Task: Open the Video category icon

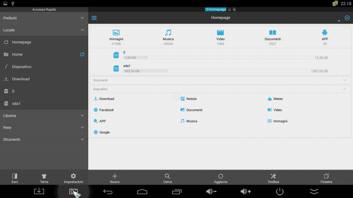Action: 220,33
